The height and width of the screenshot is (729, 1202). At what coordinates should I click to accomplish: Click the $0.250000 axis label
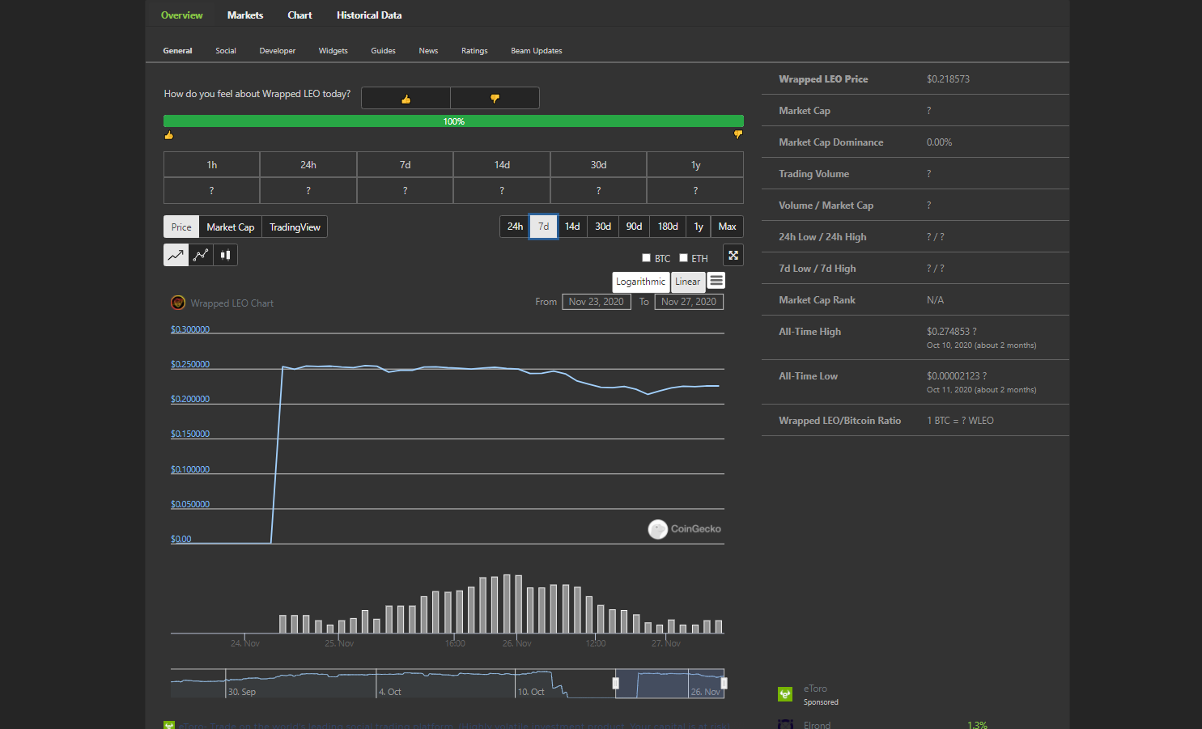tap(190, 364)
